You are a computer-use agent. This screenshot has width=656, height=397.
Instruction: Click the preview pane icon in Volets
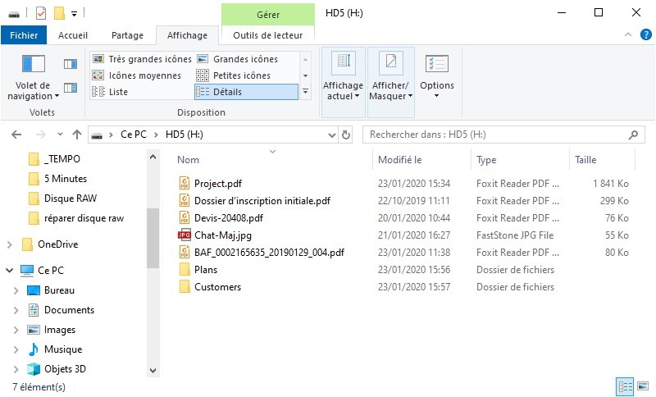click(x=71, y=64)
